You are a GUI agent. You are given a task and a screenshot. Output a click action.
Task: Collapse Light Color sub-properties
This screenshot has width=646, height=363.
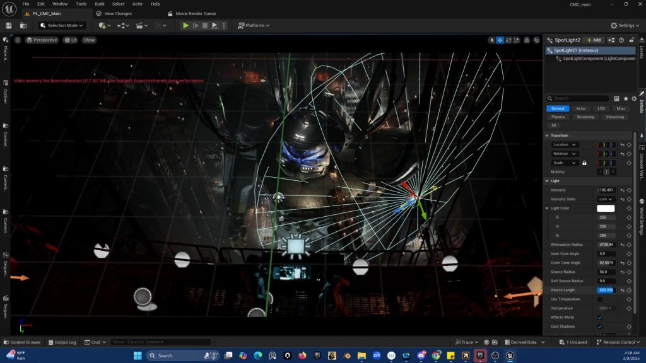click(547, 208)
